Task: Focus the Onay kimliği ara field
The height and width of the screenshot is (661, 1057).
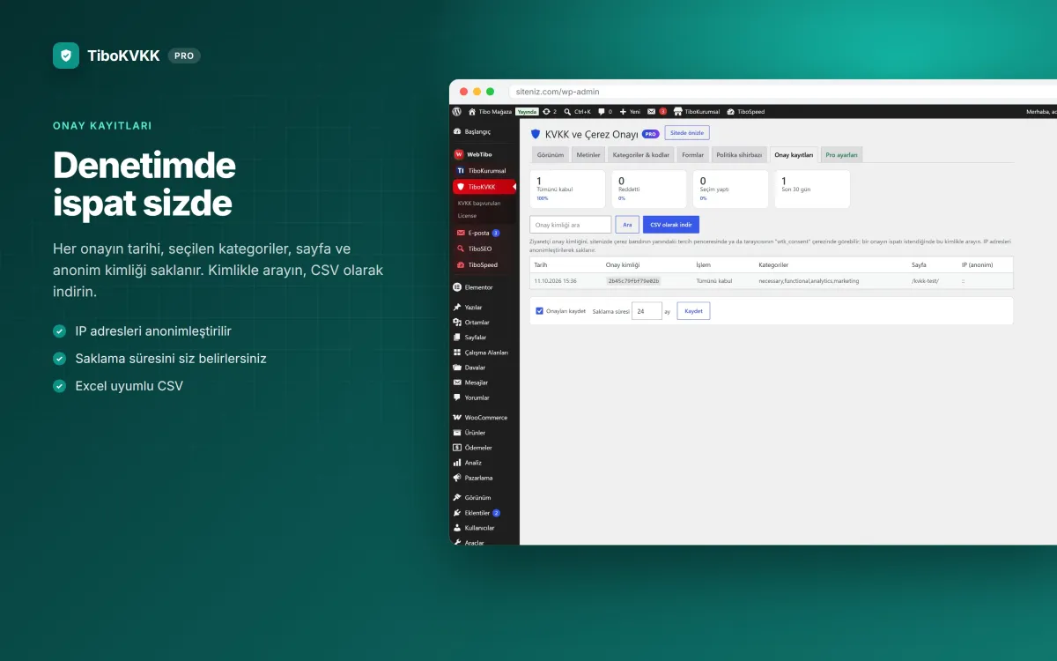Action: coord(571,225)
